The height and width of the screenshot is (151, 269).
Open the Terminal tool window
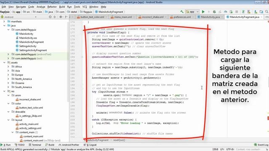[x=35, y=145]
